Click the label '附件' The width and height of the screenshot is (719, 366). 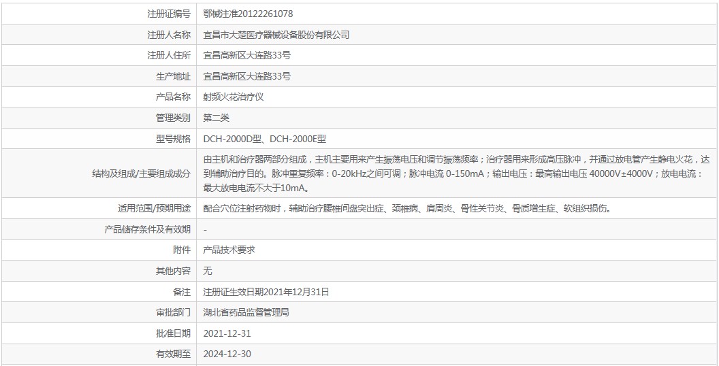click(182, 250)
